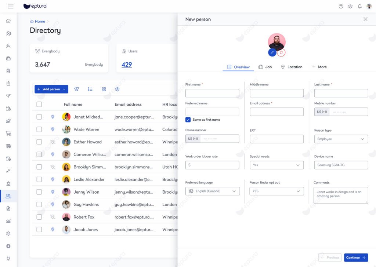
Task: Switch to the Location tab
Action: 292,67
